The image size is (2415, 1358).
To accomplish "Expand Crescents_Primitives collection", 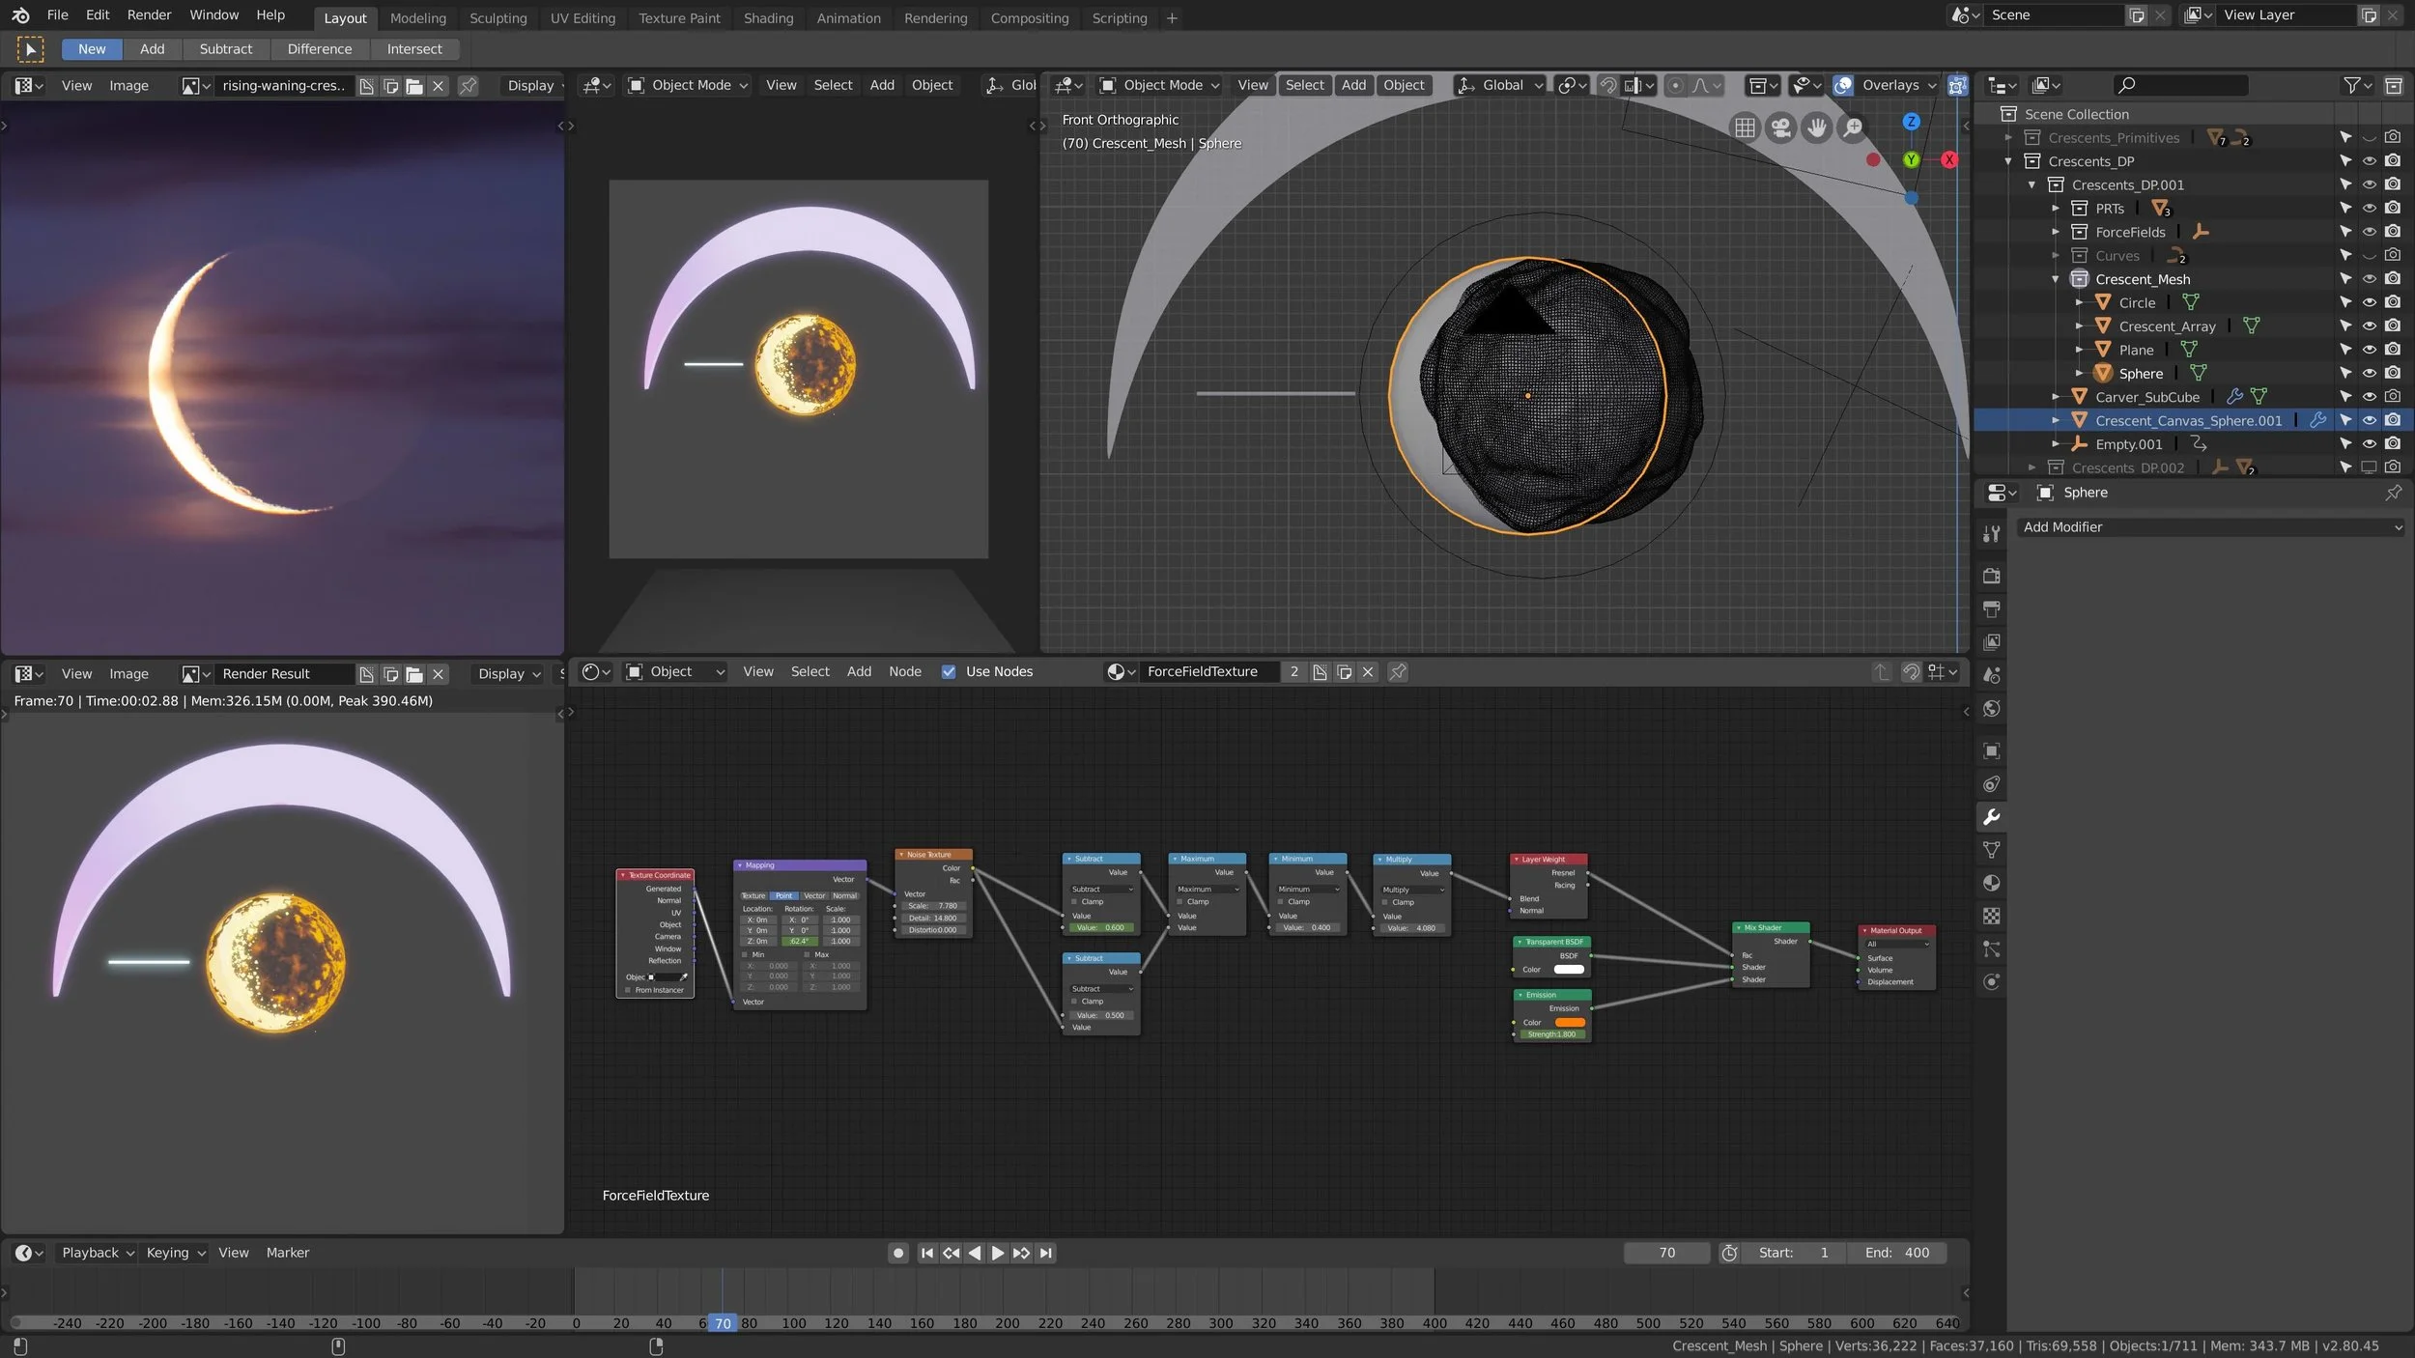I will pyautogui.click(x=2008, y=138).
